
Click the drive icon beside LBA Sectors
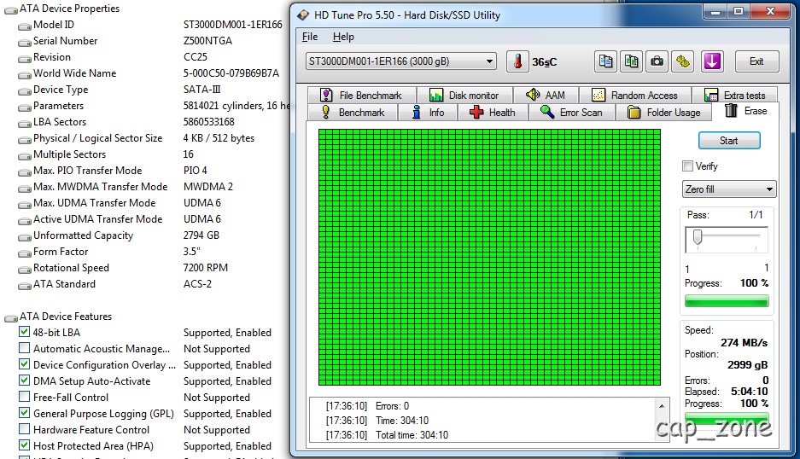(25, 124)
